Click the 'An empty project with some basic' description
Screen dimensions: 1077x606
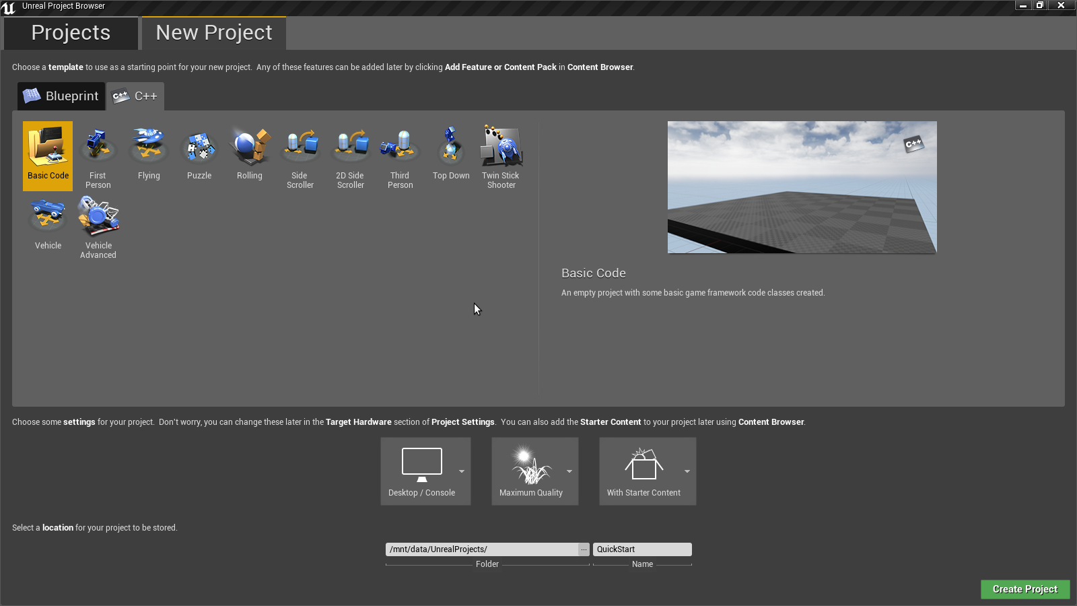point(693,293)
